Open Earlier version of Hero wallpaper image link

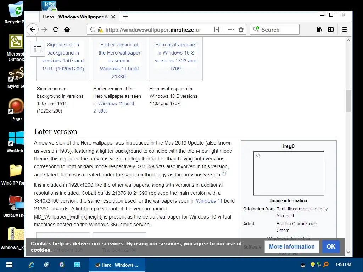(x=119, y=61)
